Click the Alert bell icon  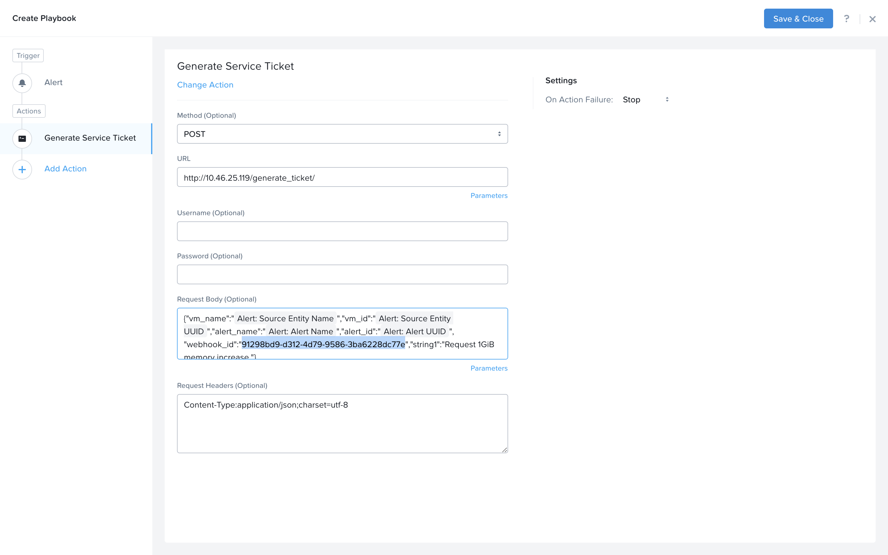[x=22, y=83]
